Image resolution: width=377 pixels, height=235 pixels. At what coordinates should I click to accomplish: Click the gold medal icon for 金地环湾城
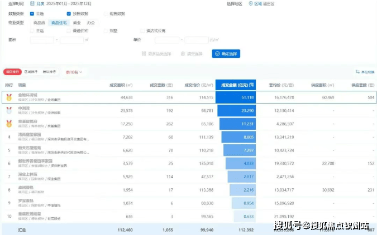9,97
